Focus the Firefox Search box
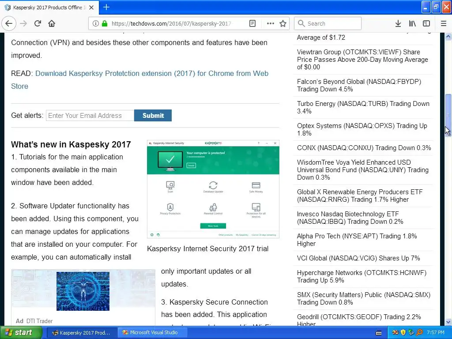Image resolution: width=452 pixels, height=339 pixels. click(328, 24)
